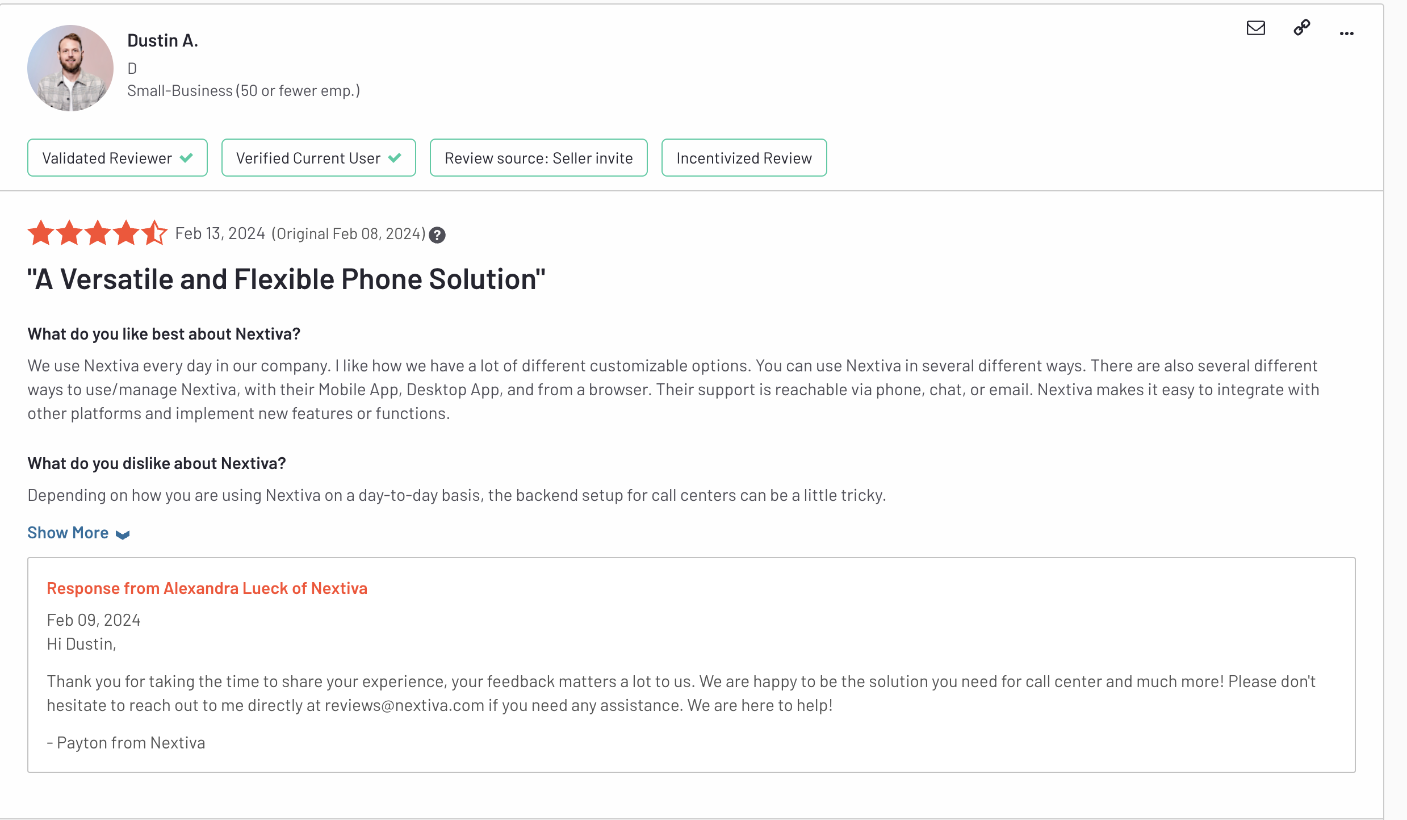Expand hidden review text via Show More chevron
Image resolution: width=1407 pixels, height=820 pixels.
pos(123,534)
